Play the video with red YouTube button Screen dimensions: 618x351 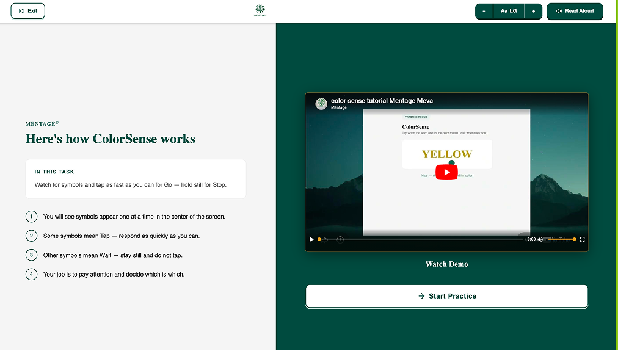pyautogui.click(x=446, y=172)
